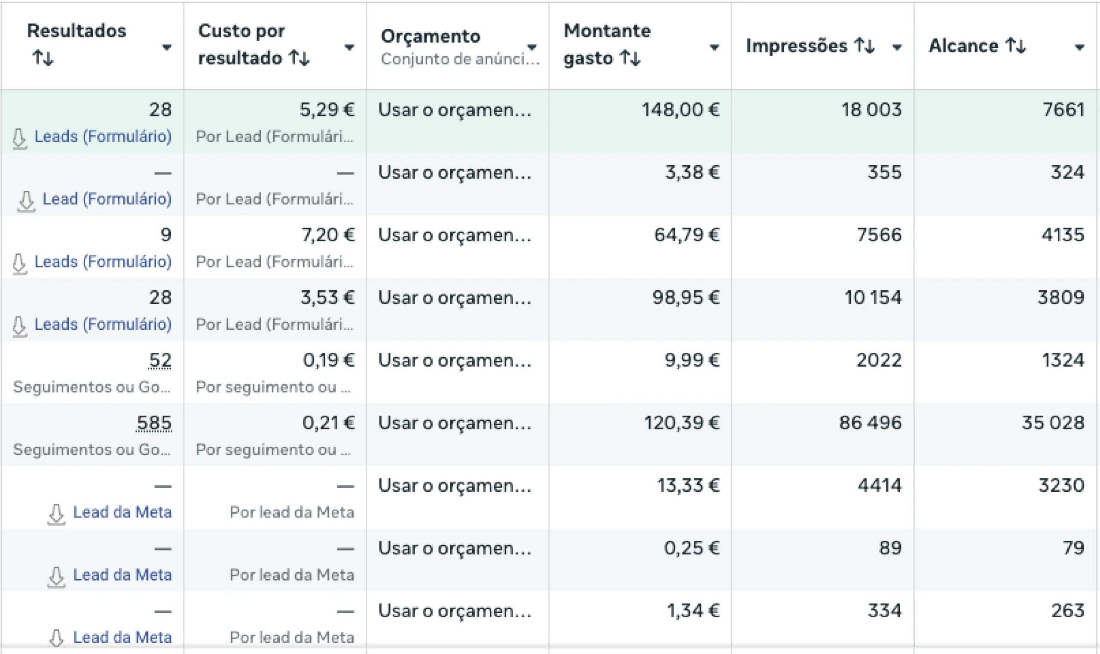This screenshot has width=1100, height=654.
Task: Open Impressões column dropdown arrow
Action: click(x=897, y=47)
